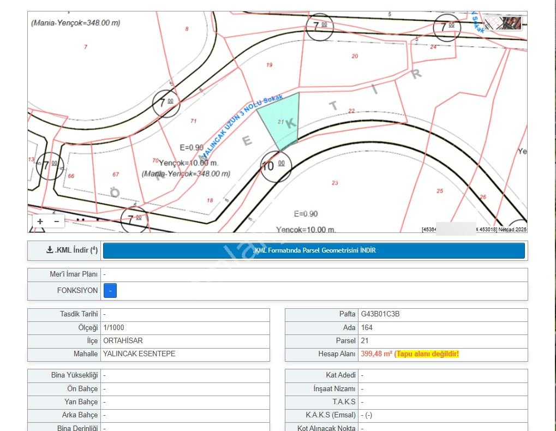Viewport: 556px width, 431px height.
Task: Expand the FONKSIYON blue dash button
Action: tap(110, 291)
